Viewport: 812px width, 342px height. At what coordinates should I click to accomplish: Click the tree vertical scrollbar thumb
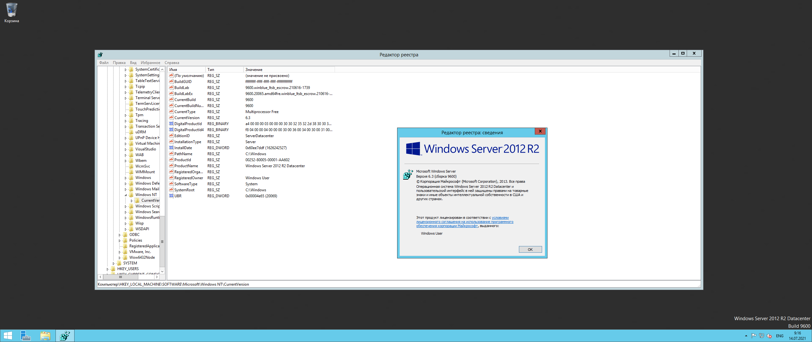tap(162, 242)
